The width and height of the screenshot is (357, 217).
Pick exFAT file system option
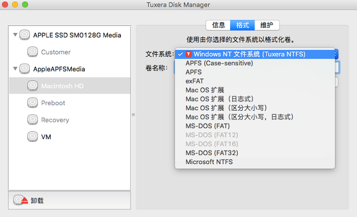point(194,81)
